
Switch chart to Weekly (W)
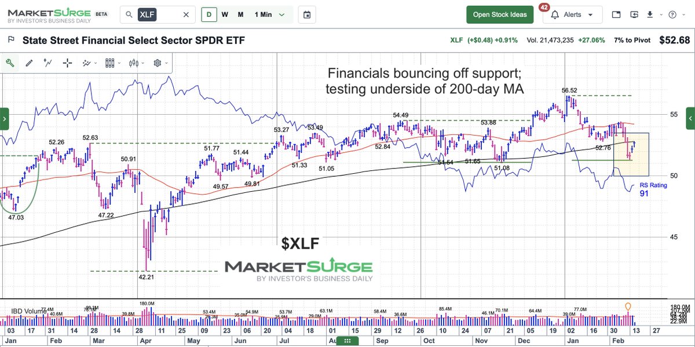(225, 14)
